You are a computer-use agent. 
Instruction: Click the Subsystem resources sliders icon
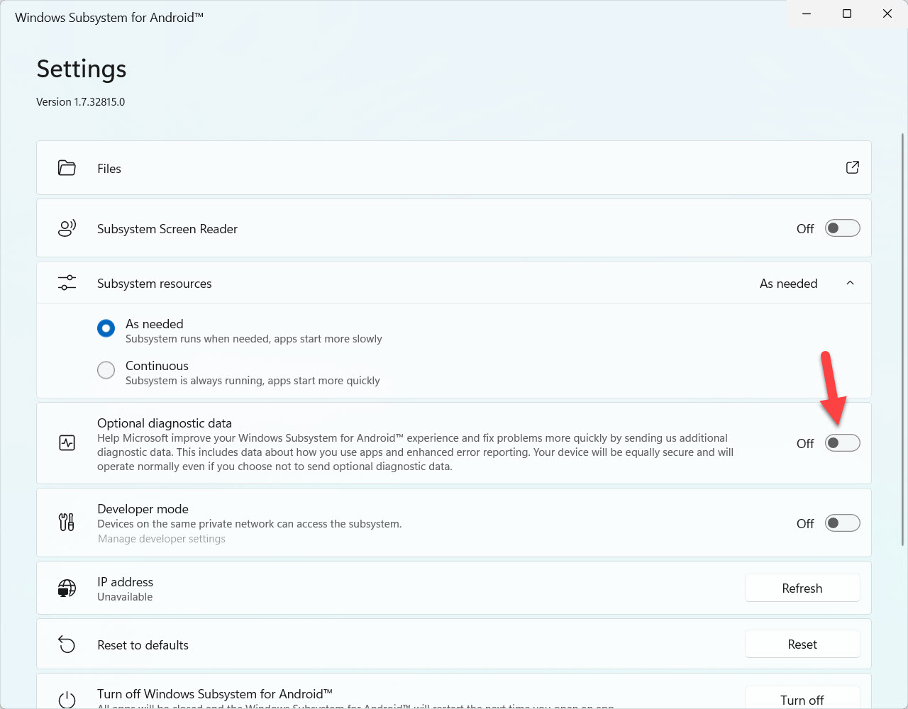pos(67,283)
